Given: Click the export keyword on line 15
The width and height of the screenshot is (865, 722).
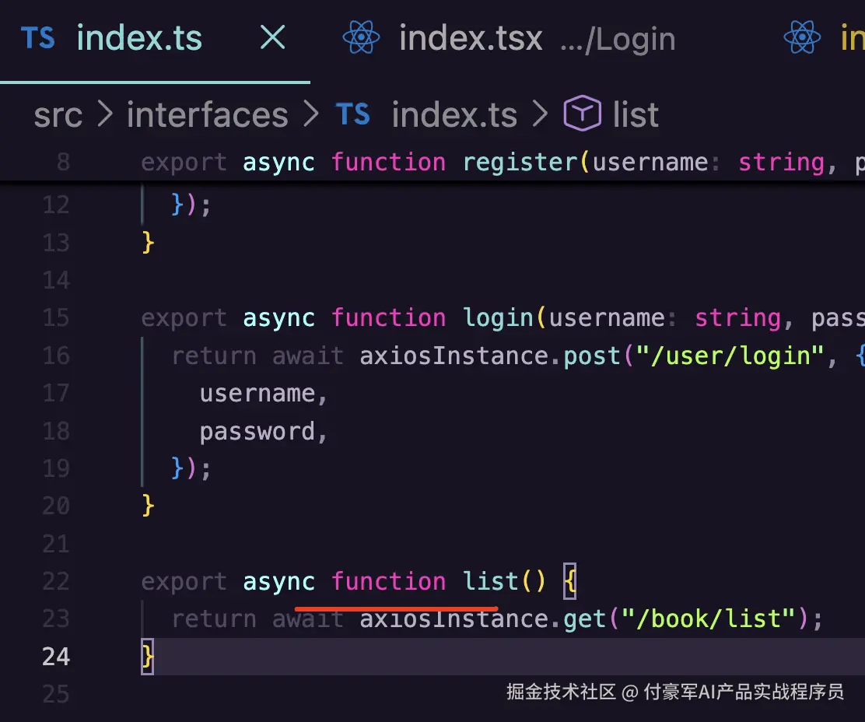Looking at the screenshot, I should [x=184, y=318].
